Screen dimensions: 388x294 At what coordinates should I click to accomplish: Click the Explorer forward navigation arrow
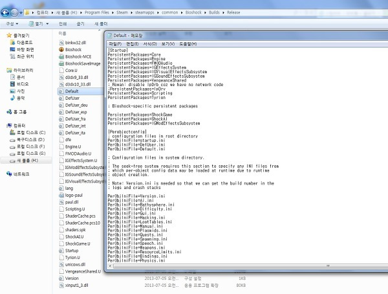(x=14, y=12)
